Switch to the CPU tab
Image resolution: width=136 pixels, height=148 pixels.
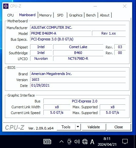[10, 15]
